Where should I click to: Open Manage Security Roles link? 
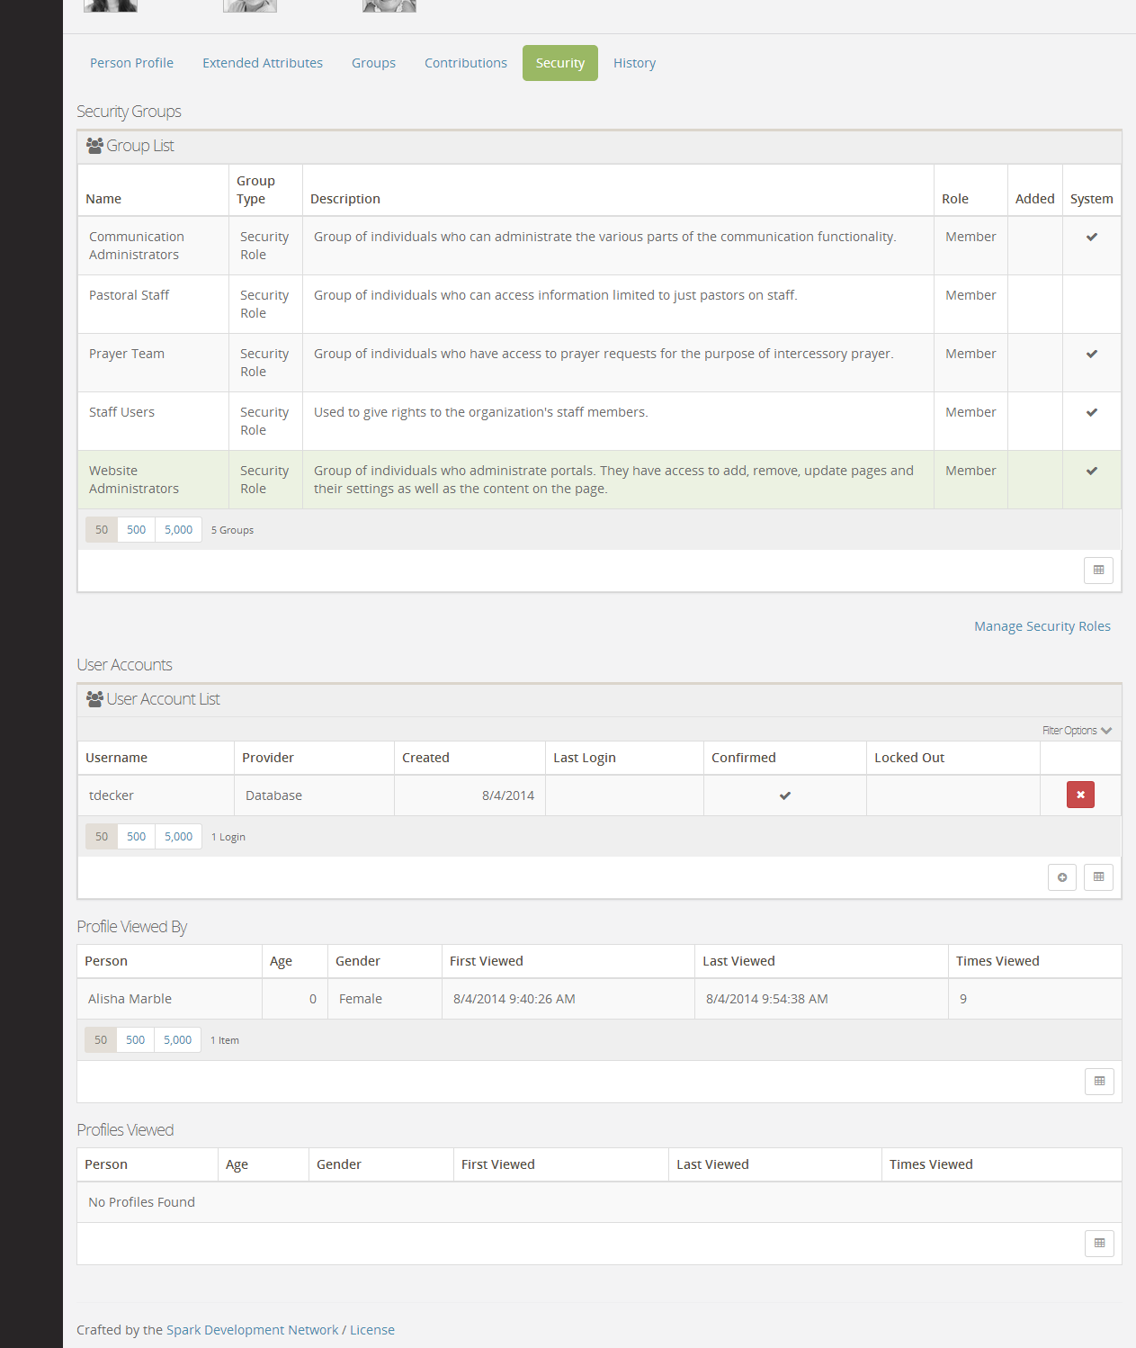(1042, 626)
